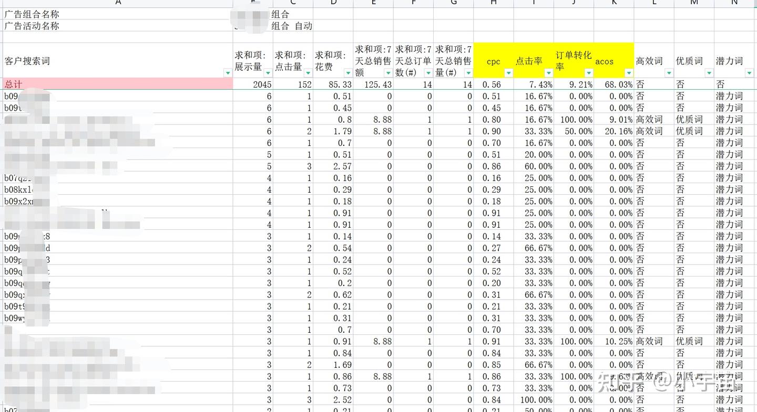Select the pink 总计 total cell
The width and height of the screenshot is (757, 412).
pos(118,84)
